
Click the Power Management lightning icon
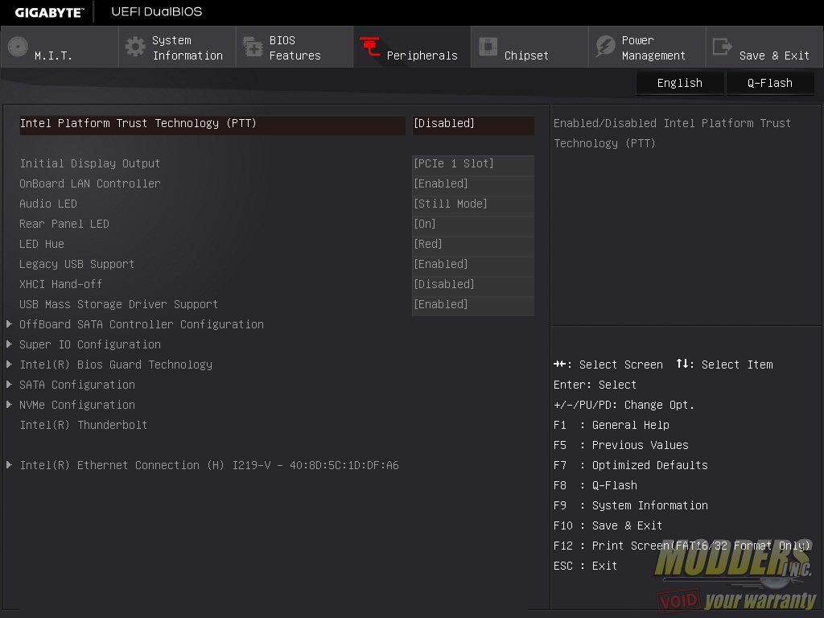tap(605, 47)
